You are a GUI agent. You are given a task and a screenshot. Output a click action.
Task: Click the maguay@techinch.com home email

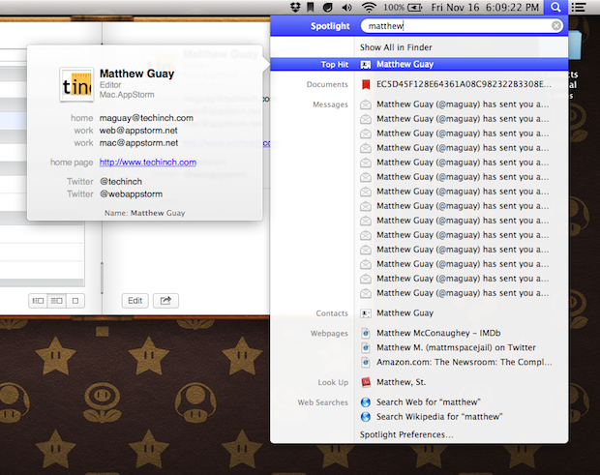tap(146, 118)
